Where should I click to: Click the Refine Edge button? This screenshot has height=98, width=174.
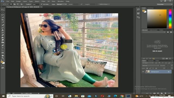point(104,4)
